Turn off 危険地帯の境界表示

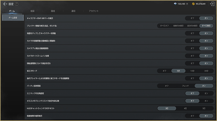tap(192, 116)
